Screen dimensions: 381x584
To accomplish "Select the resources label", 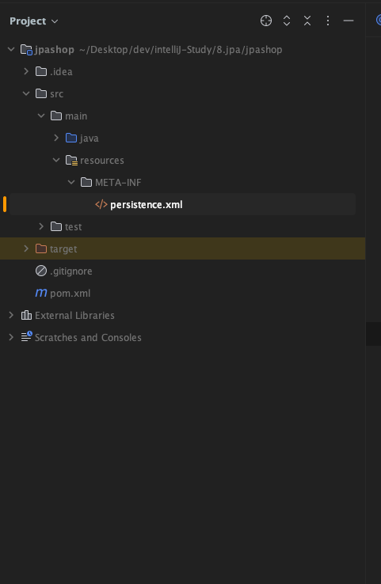I will coord(101,161).
